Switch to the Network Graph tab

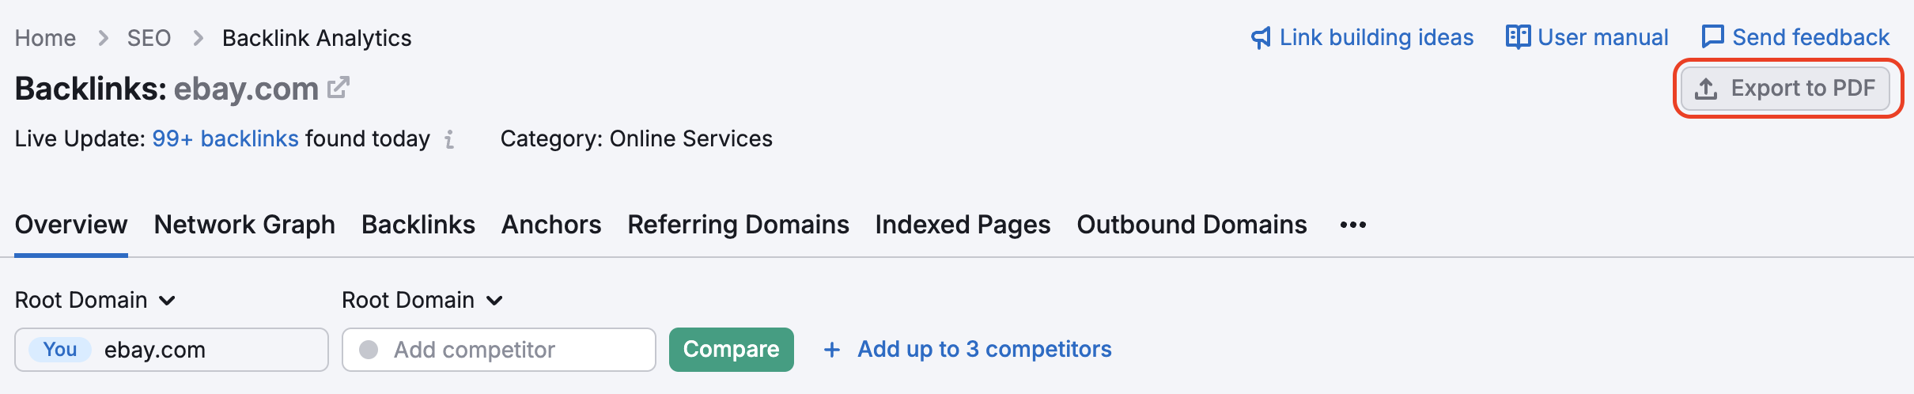click(x=244, y=225)
